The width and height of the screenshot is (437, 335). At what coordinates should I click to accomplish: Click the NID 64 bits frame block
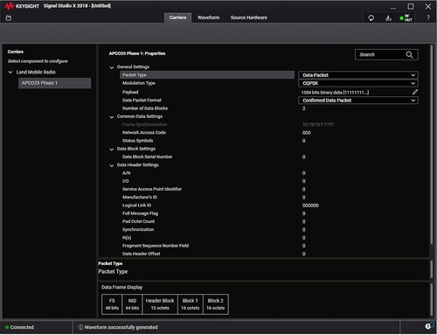pyautogui.click(x=132, y=304)
